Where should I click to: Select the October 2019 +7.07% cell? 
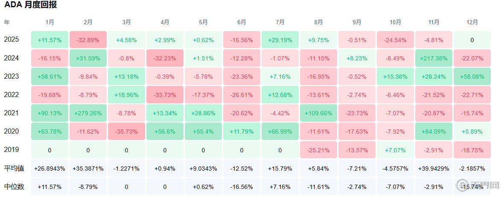(395, 150)
